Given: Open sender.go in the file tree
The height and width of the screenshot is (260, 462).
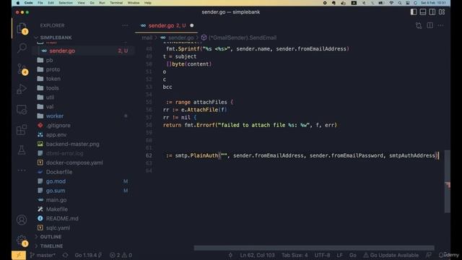Looking at the screenshot, I should click(x=62, y=51).
